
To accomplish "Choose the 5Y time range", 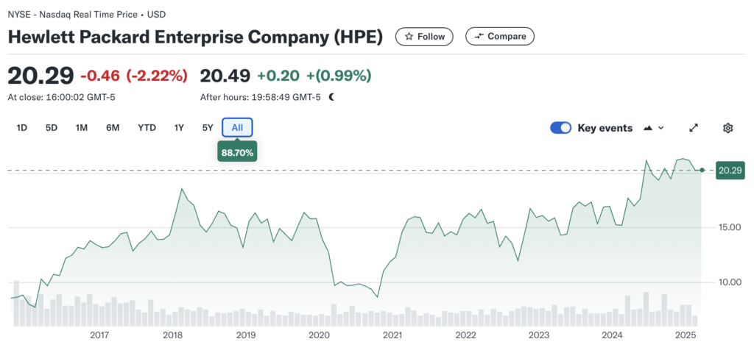I will [208, 128].
